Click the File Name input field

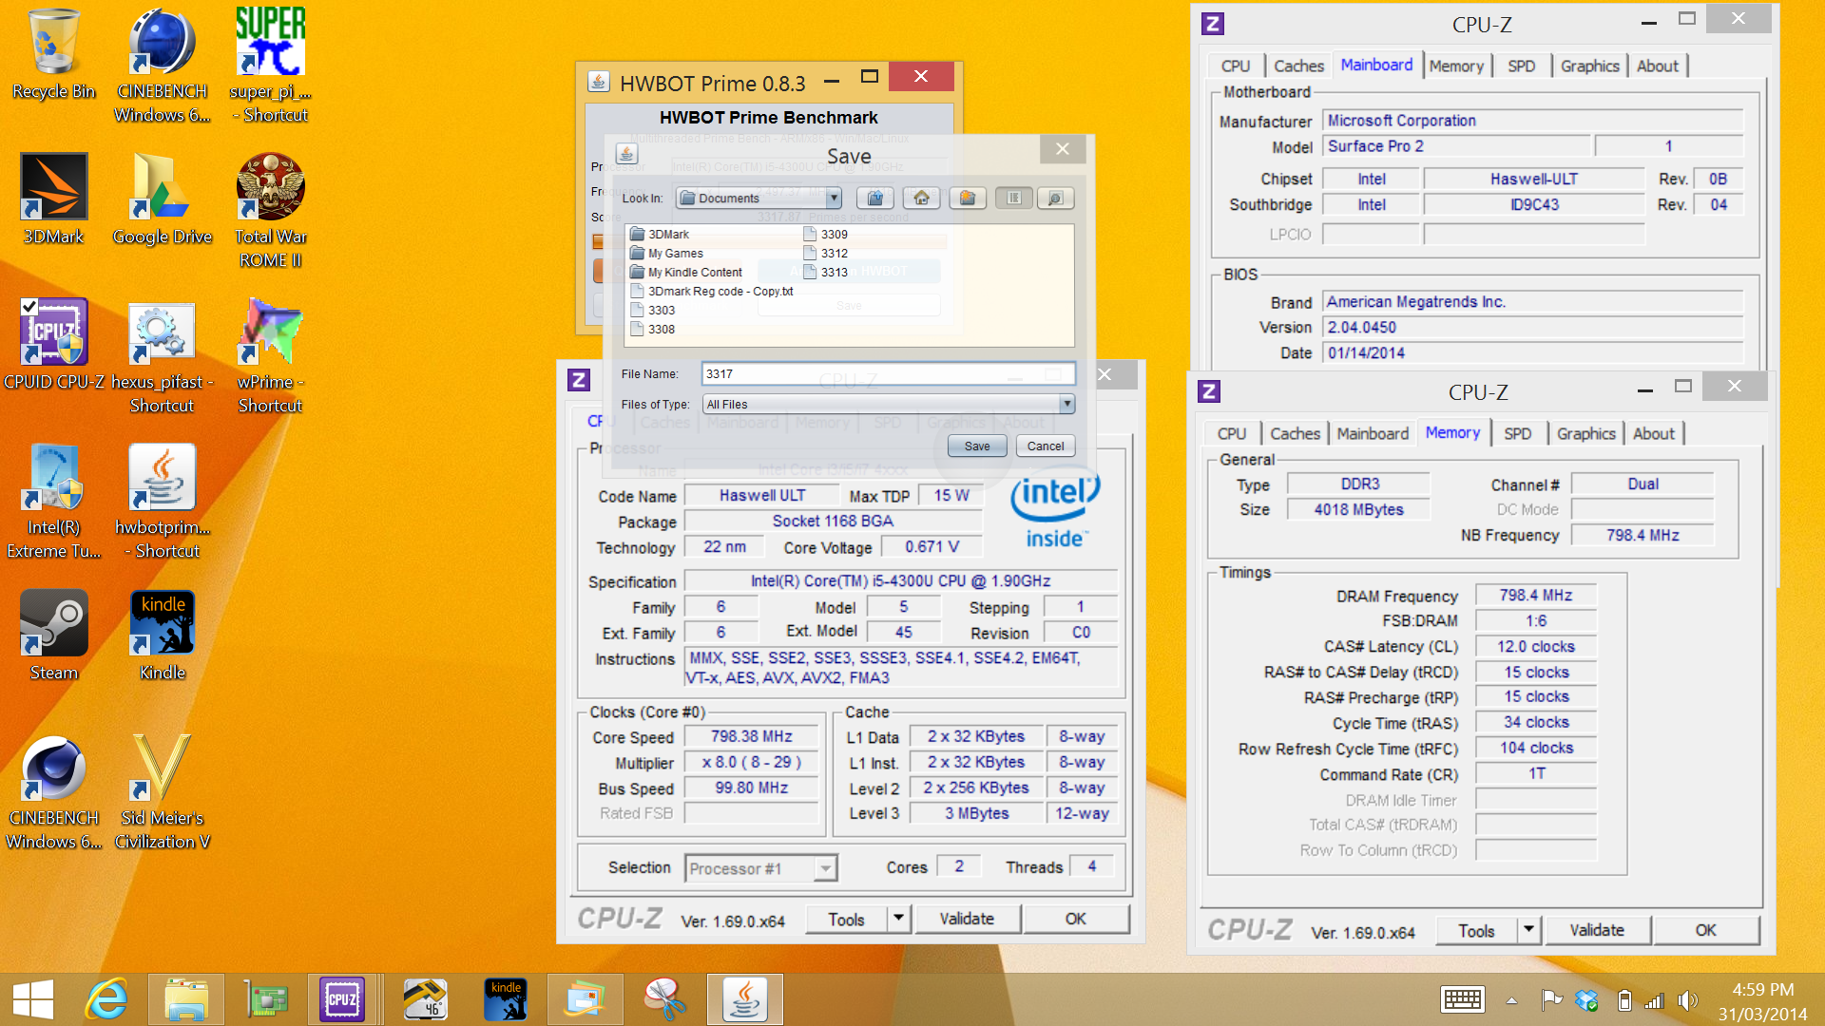coord(888,373)
